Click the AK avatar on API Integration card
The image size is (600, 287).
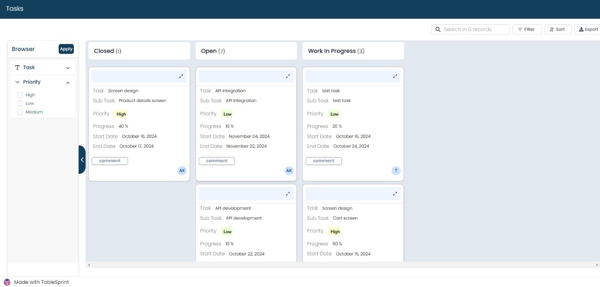click(x=289, y=171)
